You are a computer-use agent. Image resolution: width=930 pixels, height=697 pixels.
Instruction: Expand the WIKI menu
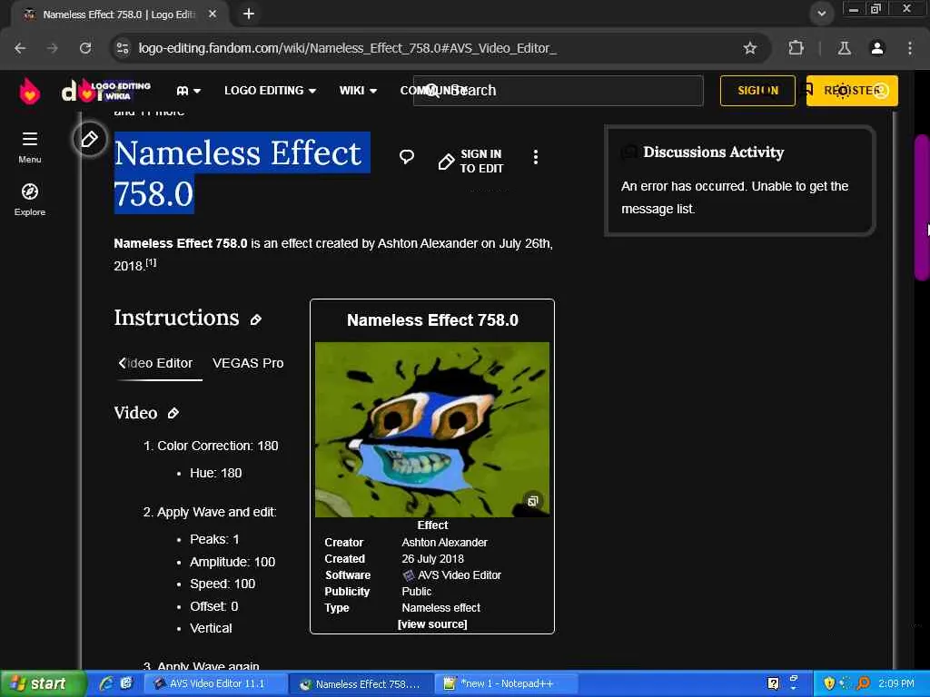358,91
